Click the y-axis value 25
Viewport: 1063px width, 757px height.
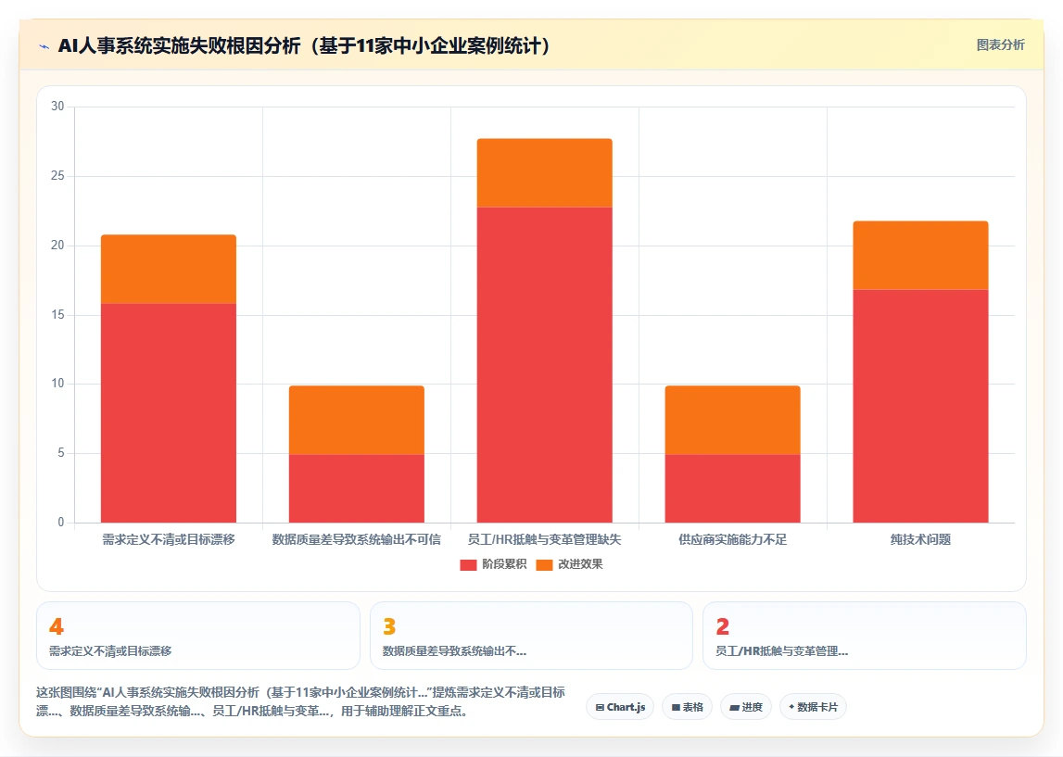coord(57,175)
